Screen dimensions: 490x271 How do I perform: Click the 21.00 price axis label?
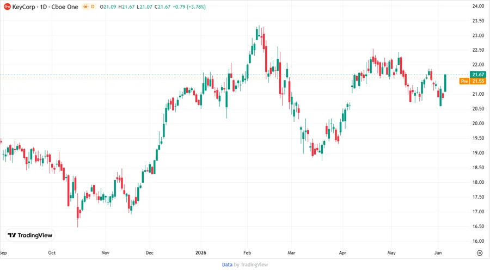coord(478,94)
